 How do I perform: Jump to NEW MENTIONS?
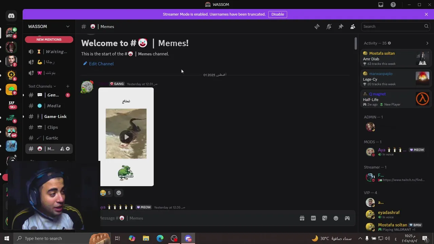pos(49,39)
